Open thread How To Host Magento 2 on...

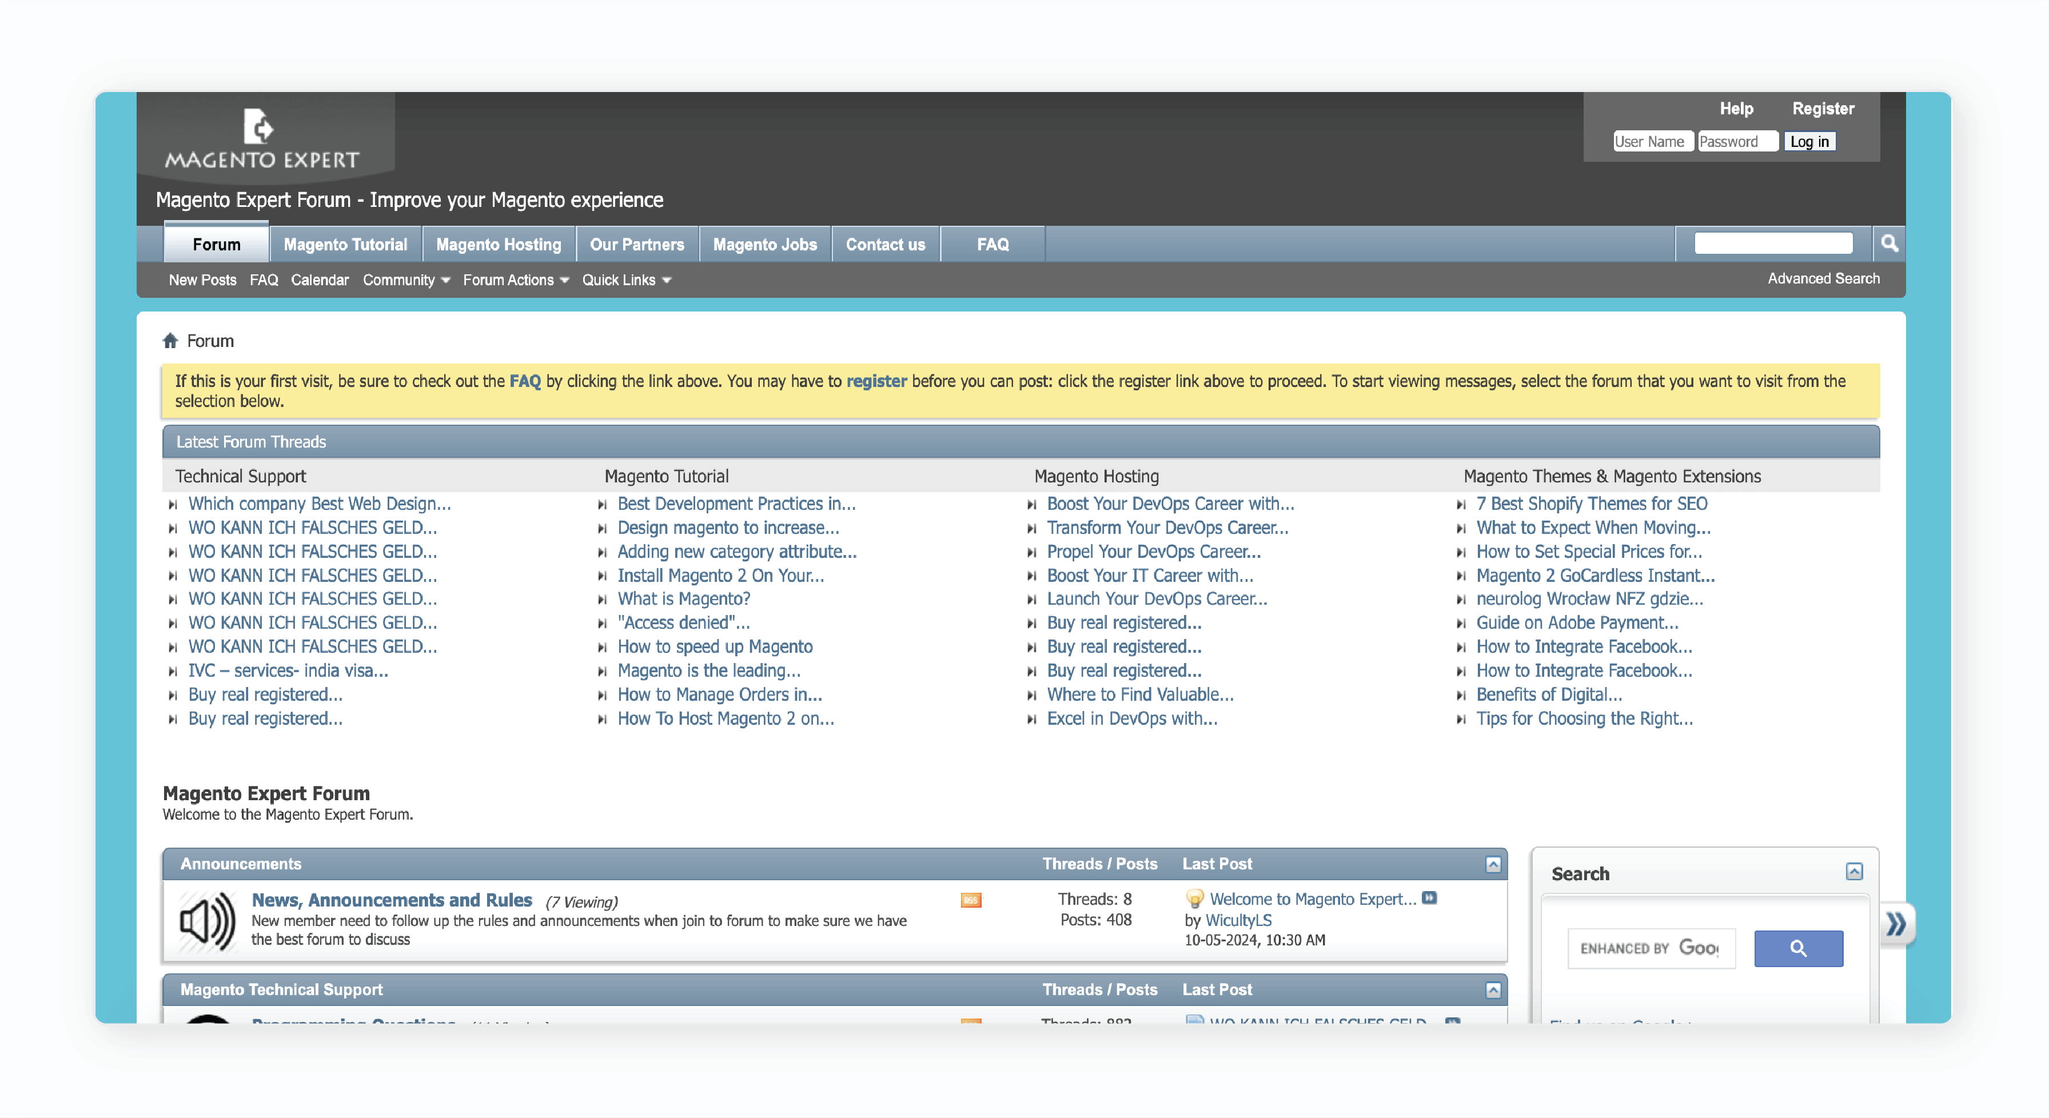[x=726, y=719]
